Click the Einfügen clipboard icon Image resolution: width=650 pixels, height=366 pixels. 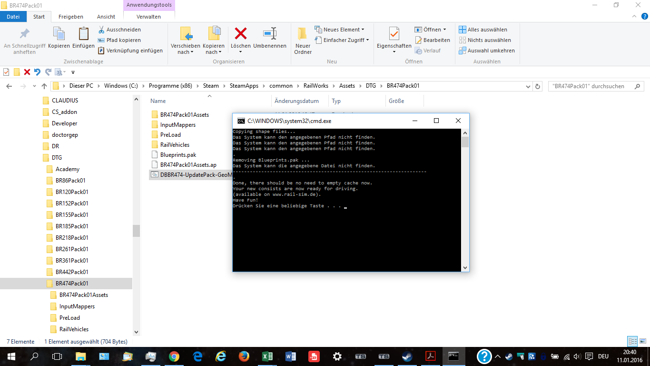[x=83, y=34]
